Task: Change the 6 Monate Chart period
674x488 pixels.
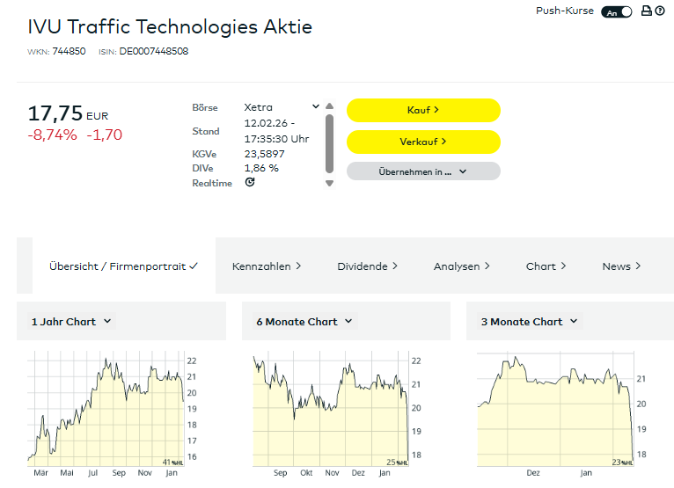Action: 304,321
